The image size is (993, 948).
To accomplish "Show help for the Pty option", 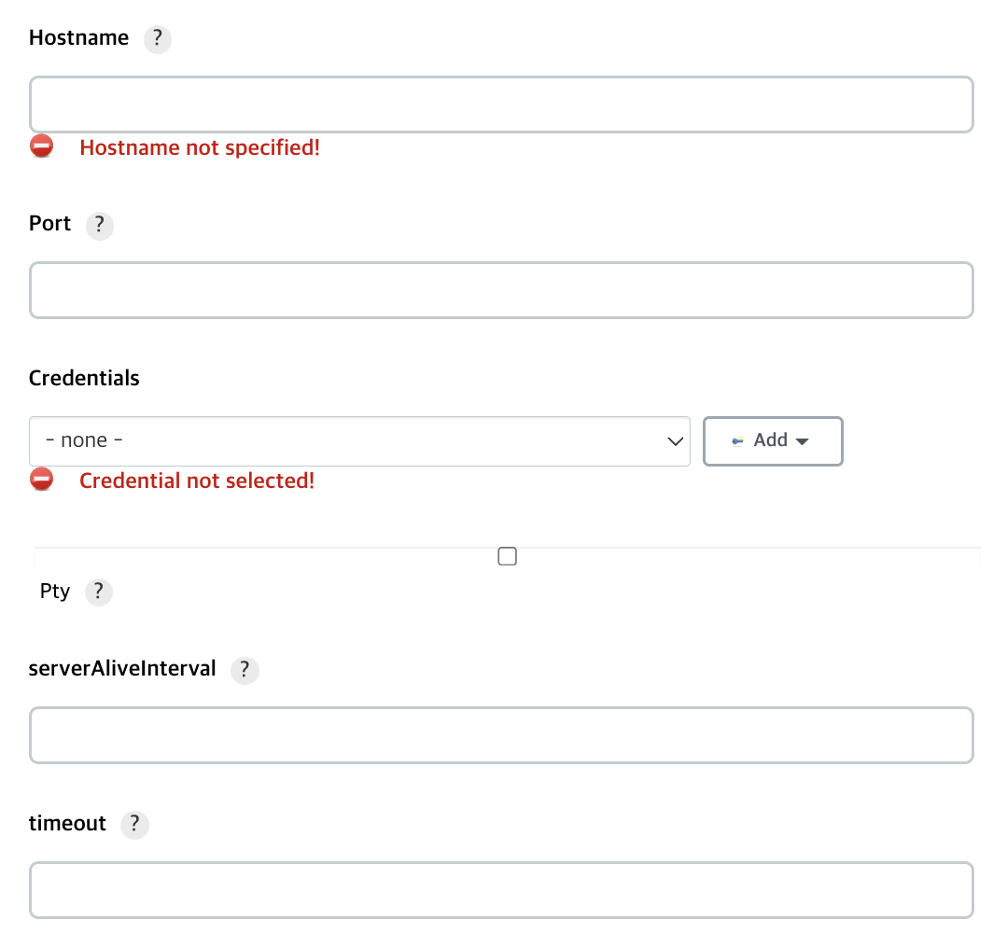I will coord(98,592).
